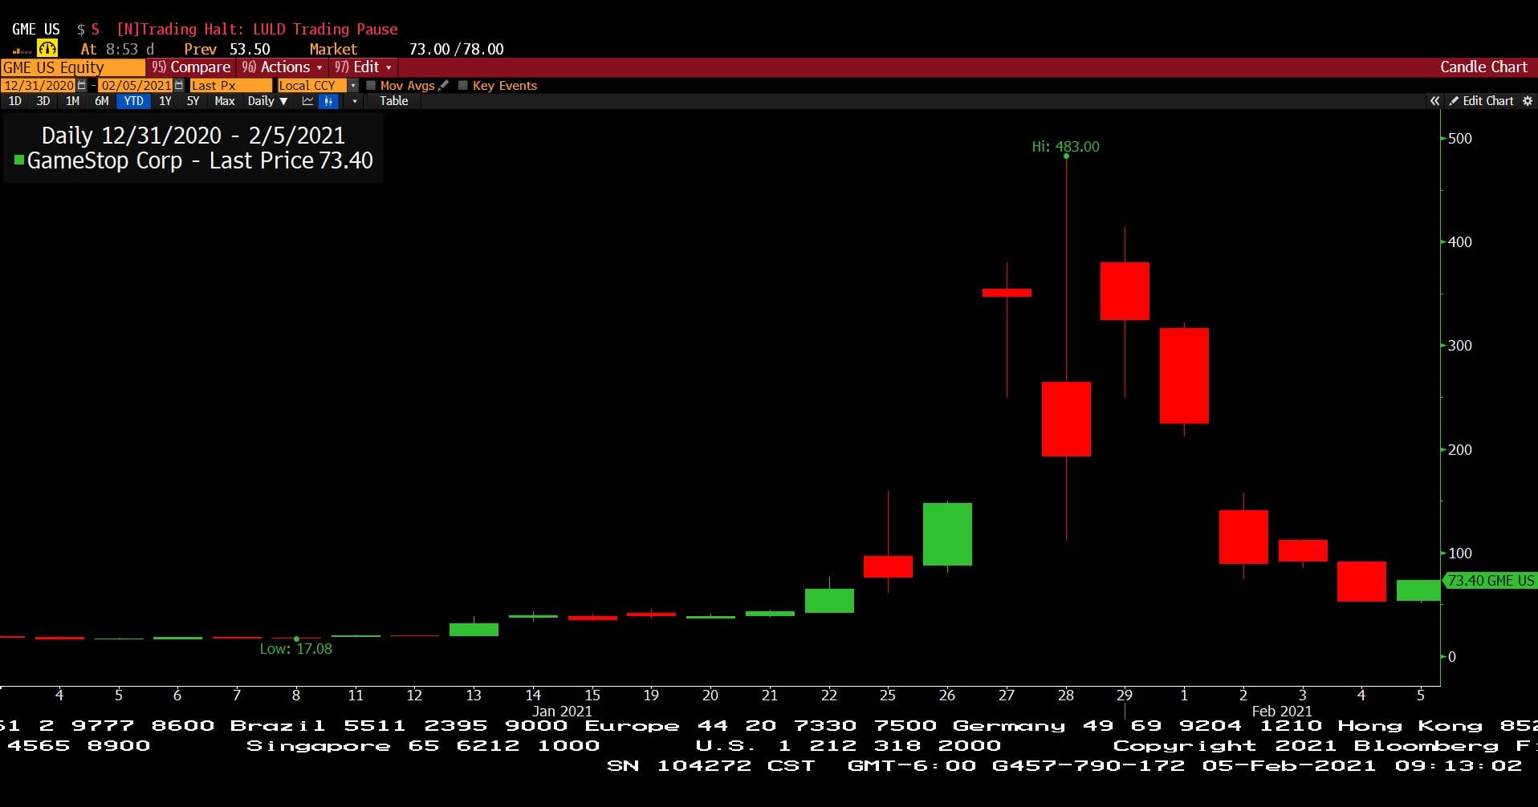Enable the Mov Avgs checkbox
Image resolution: width=1538 pixels, height=807 pixels.
(371, 85)
